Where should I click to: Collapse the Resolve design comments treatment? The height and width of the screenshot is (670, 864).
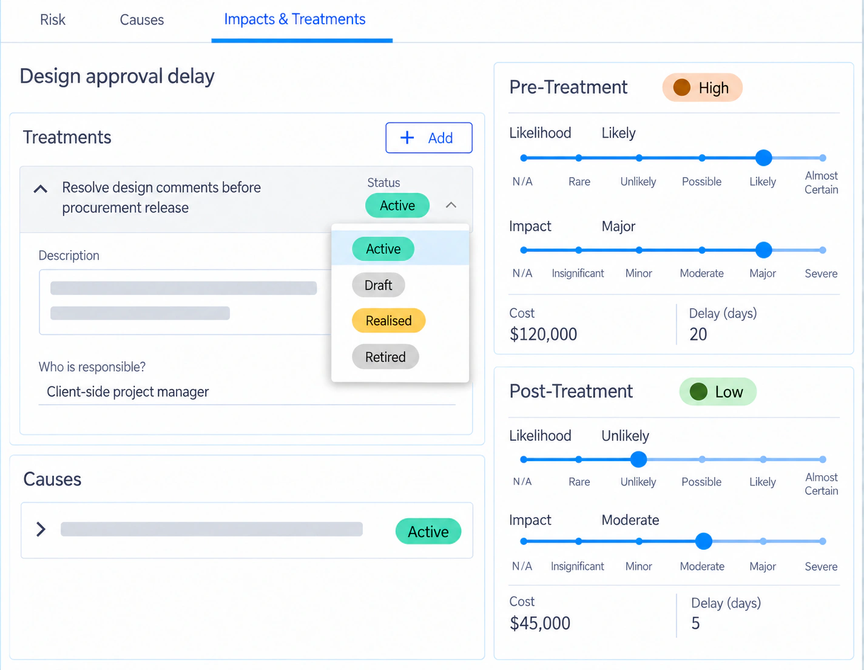pyautogui.click(x=41, y=189)
